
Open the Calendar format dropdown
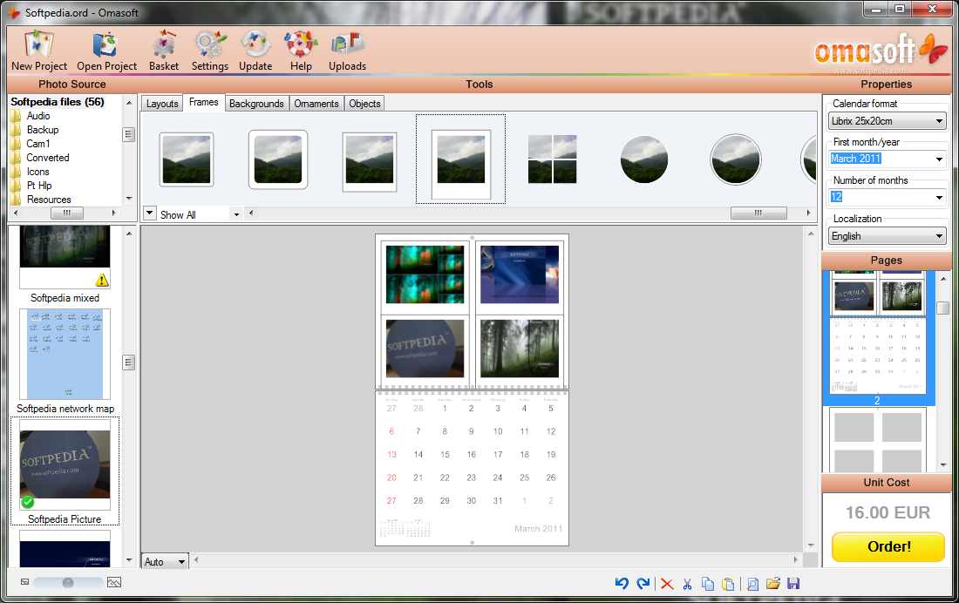888,121
